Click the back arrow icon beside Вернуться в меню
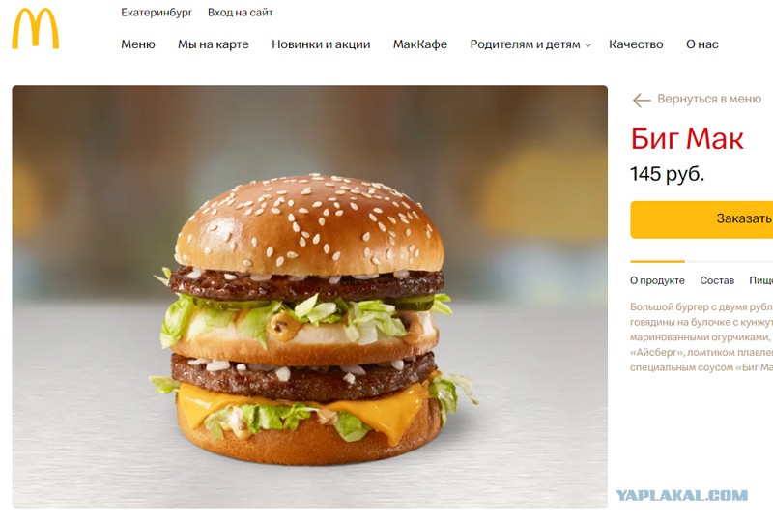Viewport: 773px width, 524px height. point(642,101)
